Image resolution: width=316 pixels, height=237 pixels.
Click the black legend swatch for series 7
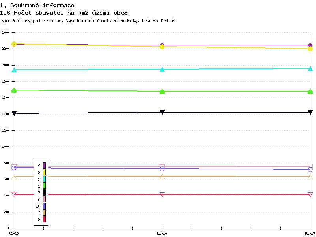pyautogui.click(x=44, y=192)
